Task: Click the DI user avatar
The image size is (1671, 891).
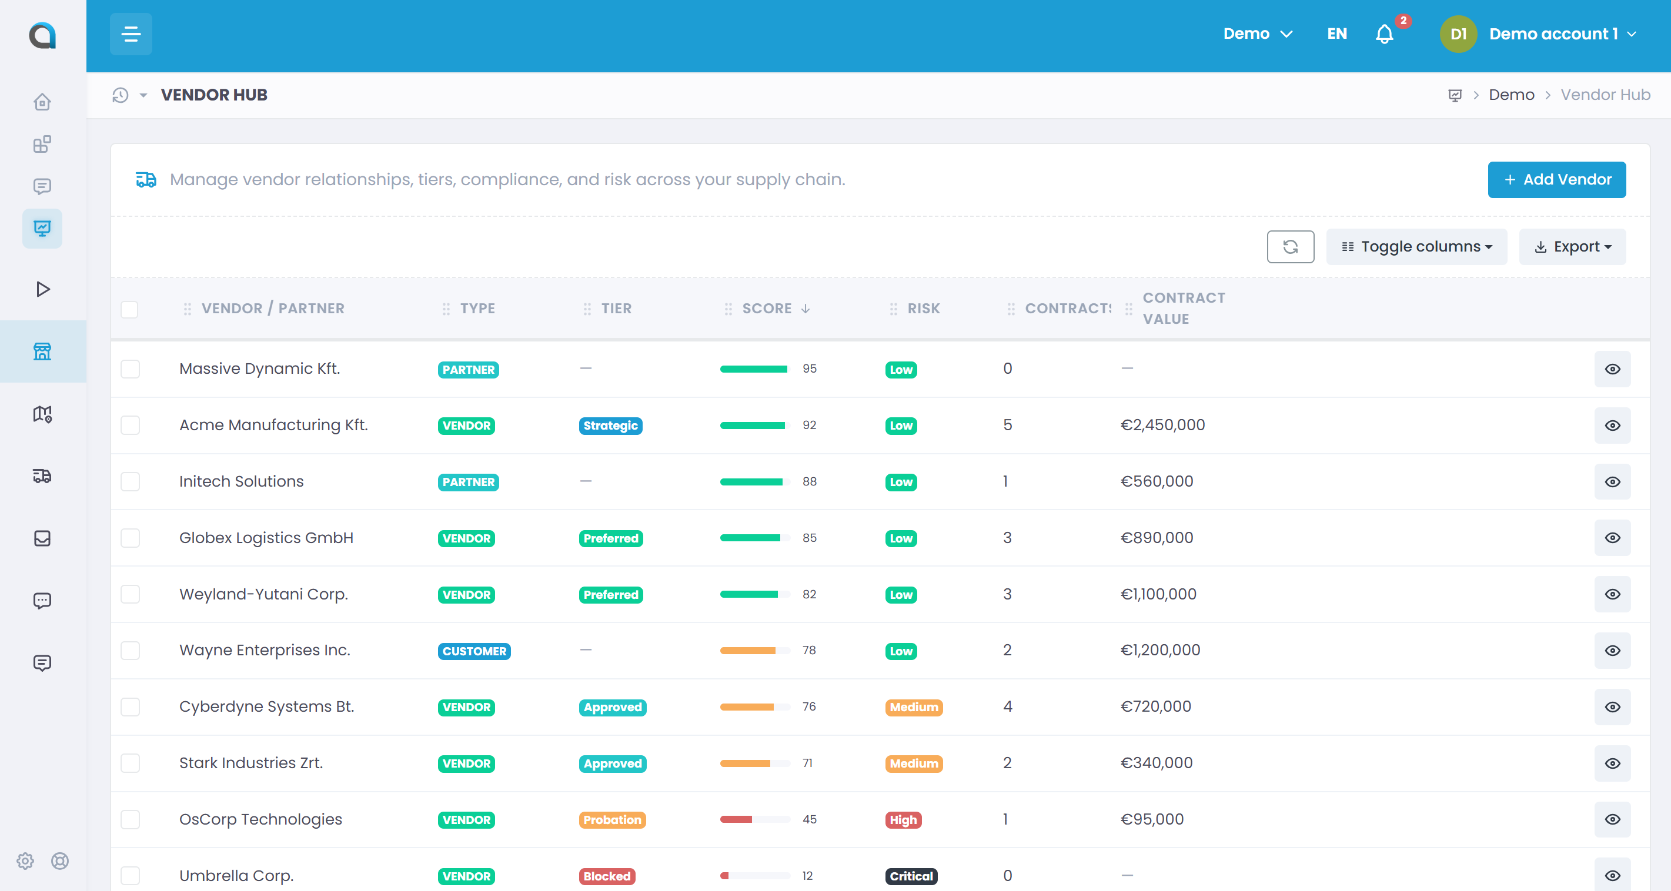Action: (x=1458, y=34)
